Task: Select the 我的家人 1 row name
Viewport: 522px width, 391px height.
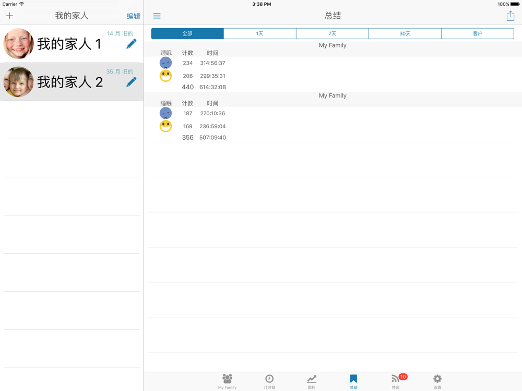Action: click(69, 44)
